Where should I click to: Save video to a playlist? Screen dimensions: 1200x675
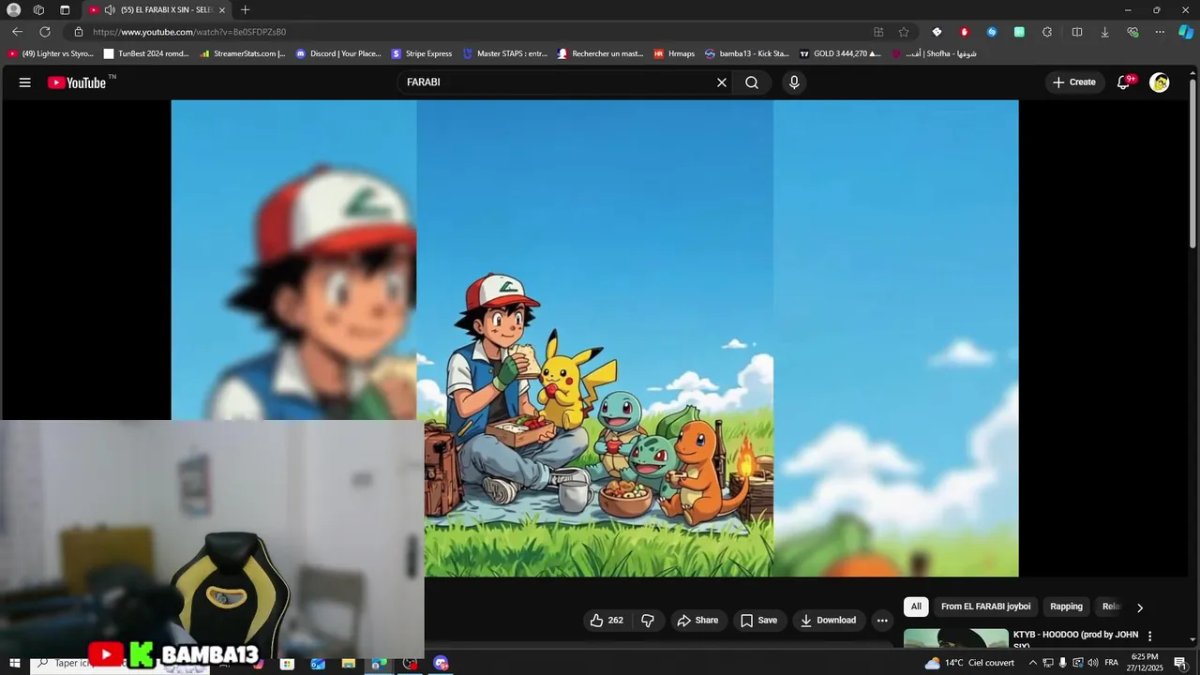pos(758,620)
